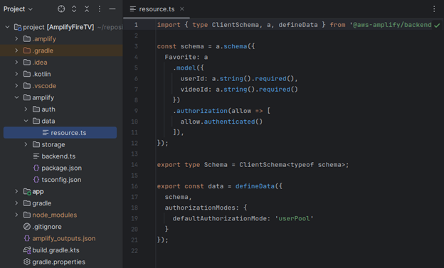Click the orange .gradle folder icon
The width and height of the screenshot is (444, 268).
(x=27, y=50)
